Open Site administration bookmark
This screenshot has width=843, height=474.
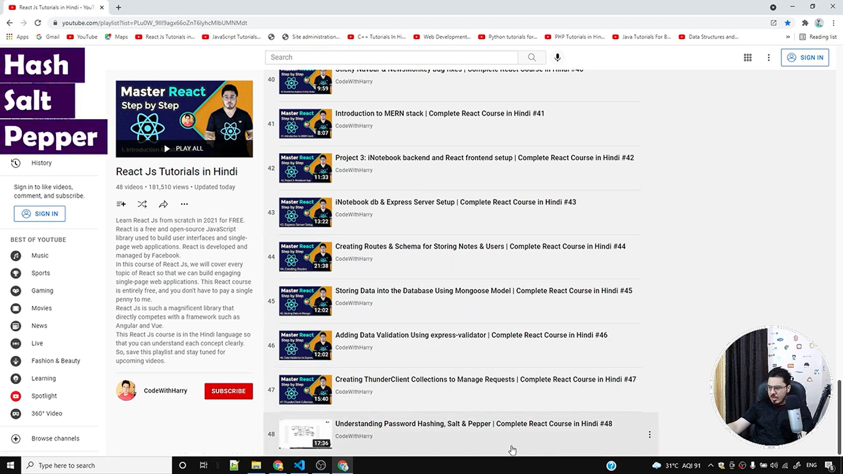click(311, 37)
